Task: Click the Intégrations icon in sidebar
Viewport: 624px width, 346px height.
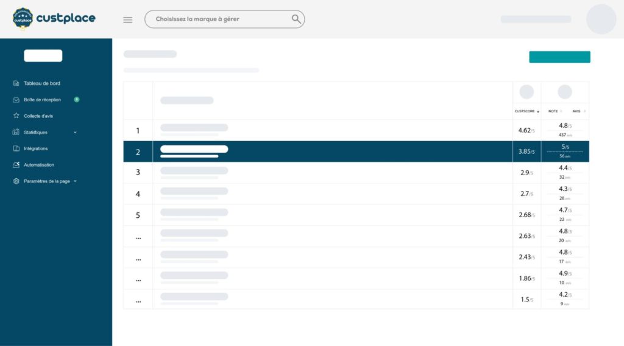Action: pyautogui.click(x=16, y=148)
